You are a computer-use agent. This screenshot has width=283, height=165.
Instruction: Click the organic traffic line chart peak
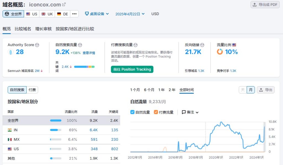click(x=221, y=123)
